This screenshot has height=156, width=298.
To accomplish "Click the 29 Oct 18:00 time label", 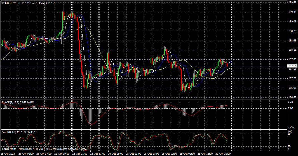I will point(205,153).
